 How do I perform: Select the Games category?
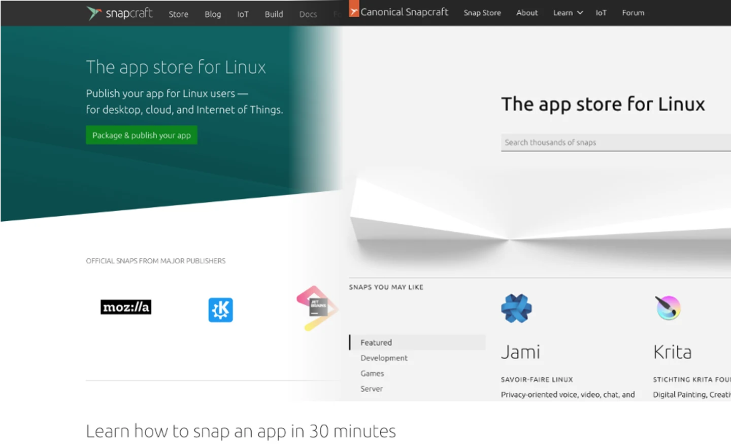coord(372,373)
